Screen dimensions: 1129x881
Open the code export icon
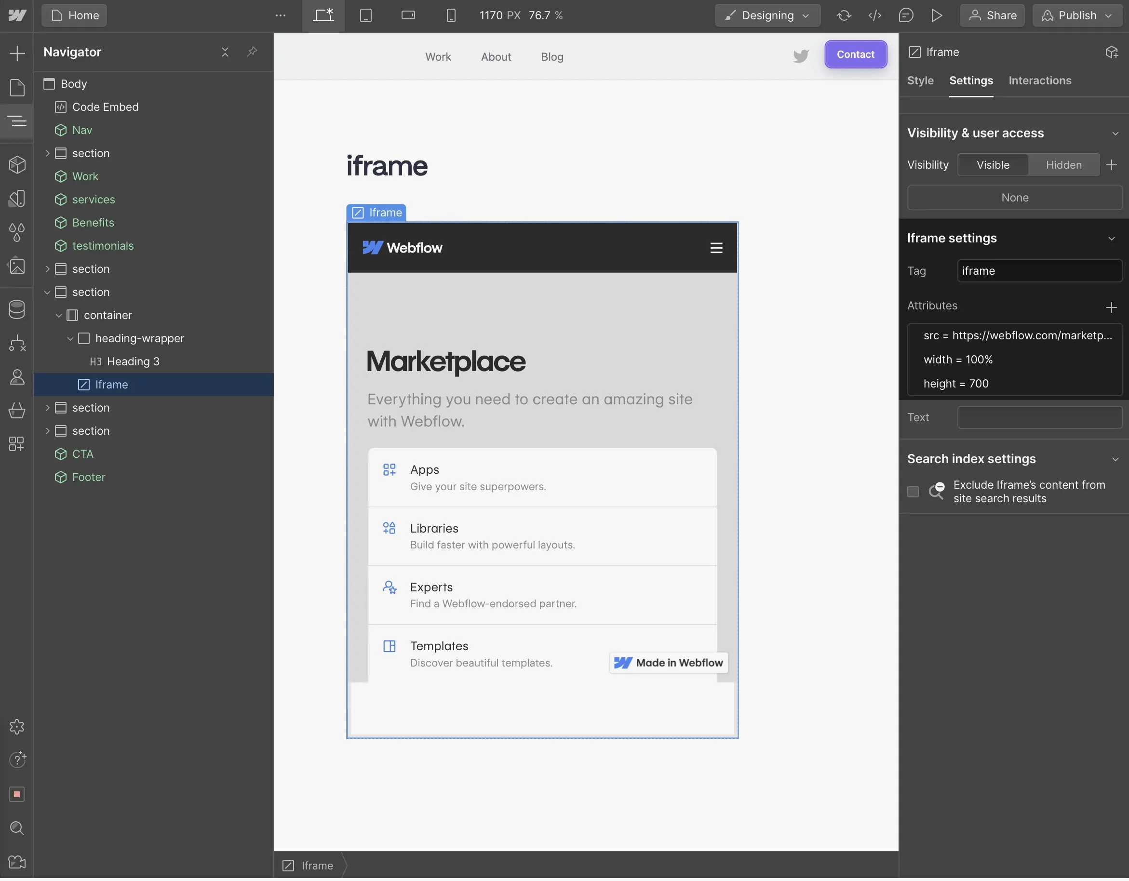874,15
